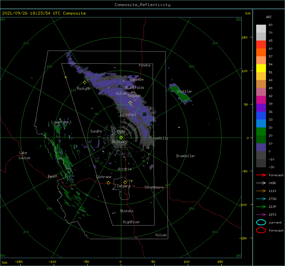Click the yellow radar-center marker near Didsbury
The image size is (285, 266).
point(121,138)
